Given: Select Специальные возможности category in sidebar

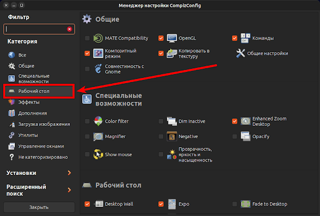Looking at the screenshot, I should (x=39, y=78).
